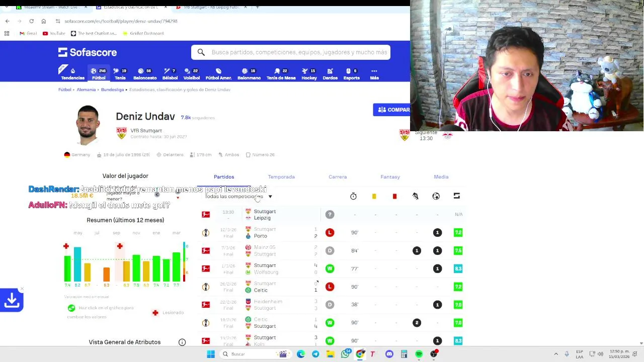Open the Windows Start menu
The image size is (644, 362).
pos(211,354)
